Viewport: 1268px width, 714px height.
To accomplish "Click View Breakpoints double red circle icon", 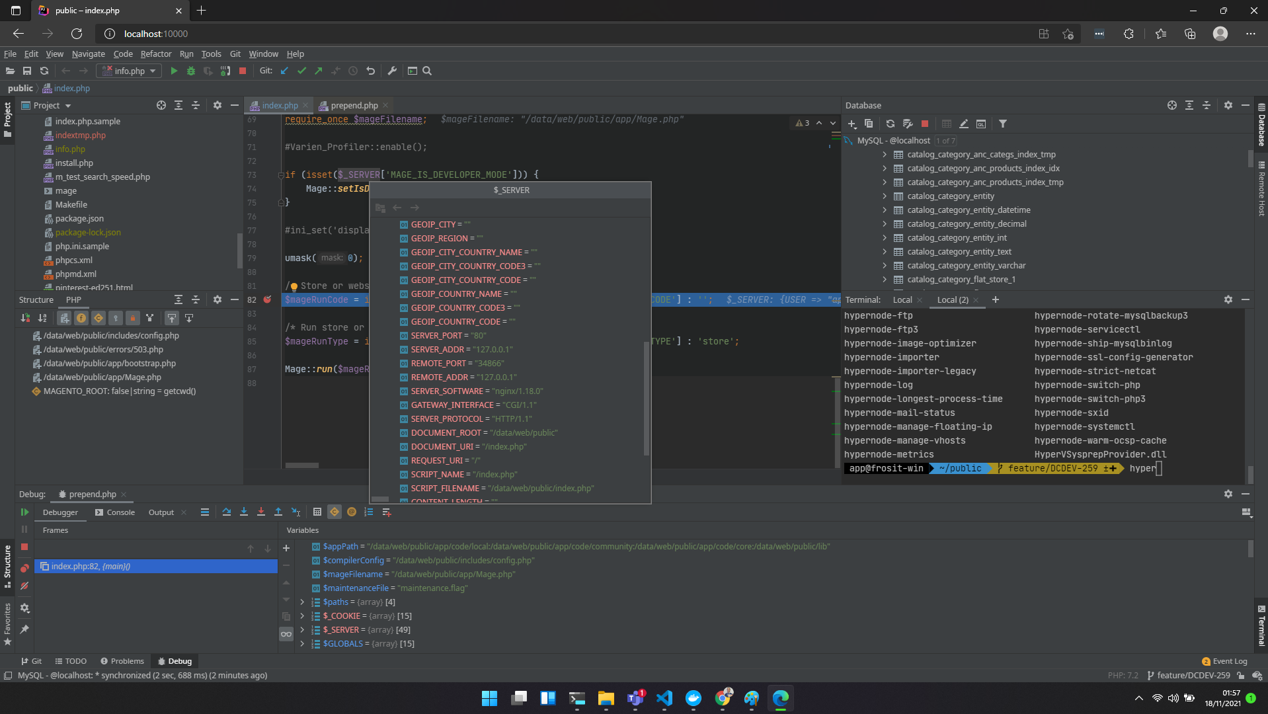I will point(24,568).
